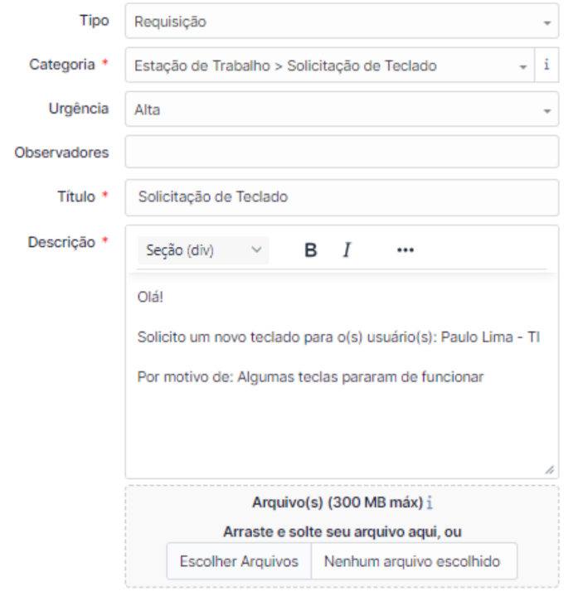Toggle bold formatting in description editor
Image resolution: width=573 pixels, height=601 pixels.
pos(311,250)
